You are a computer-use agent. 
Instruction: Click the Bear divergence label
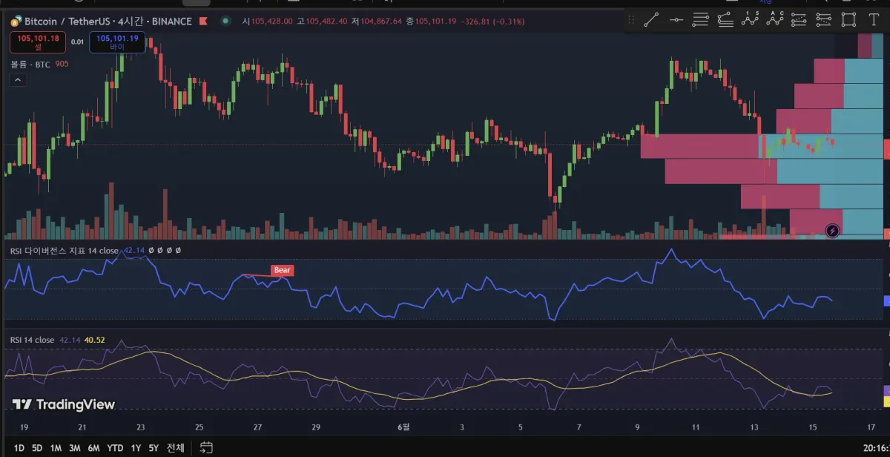click(x=282, y=270)
